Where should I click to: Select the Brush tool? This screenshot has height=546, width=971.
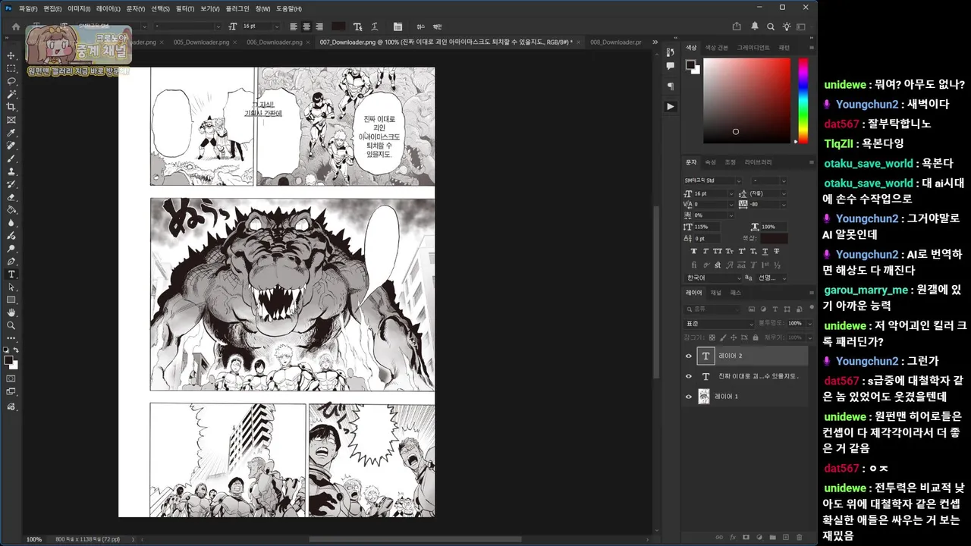tap(11, 158)
